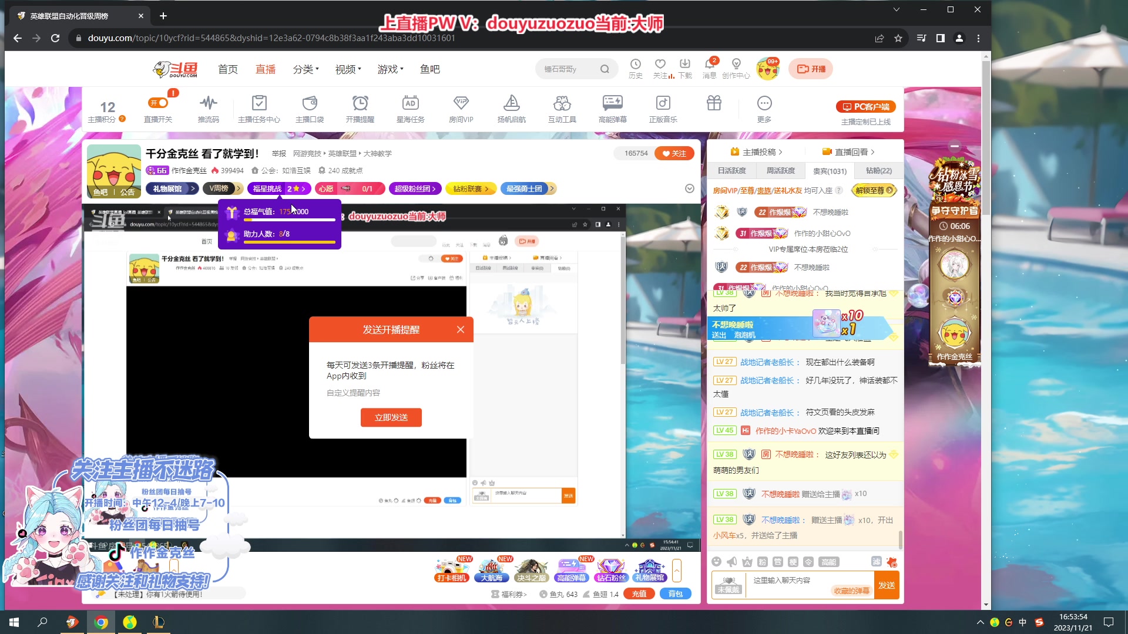Viewport: 1128px width, 634px height.
Task: Open the 房间VIP diamond icon
Action: [x=461, y=109]
